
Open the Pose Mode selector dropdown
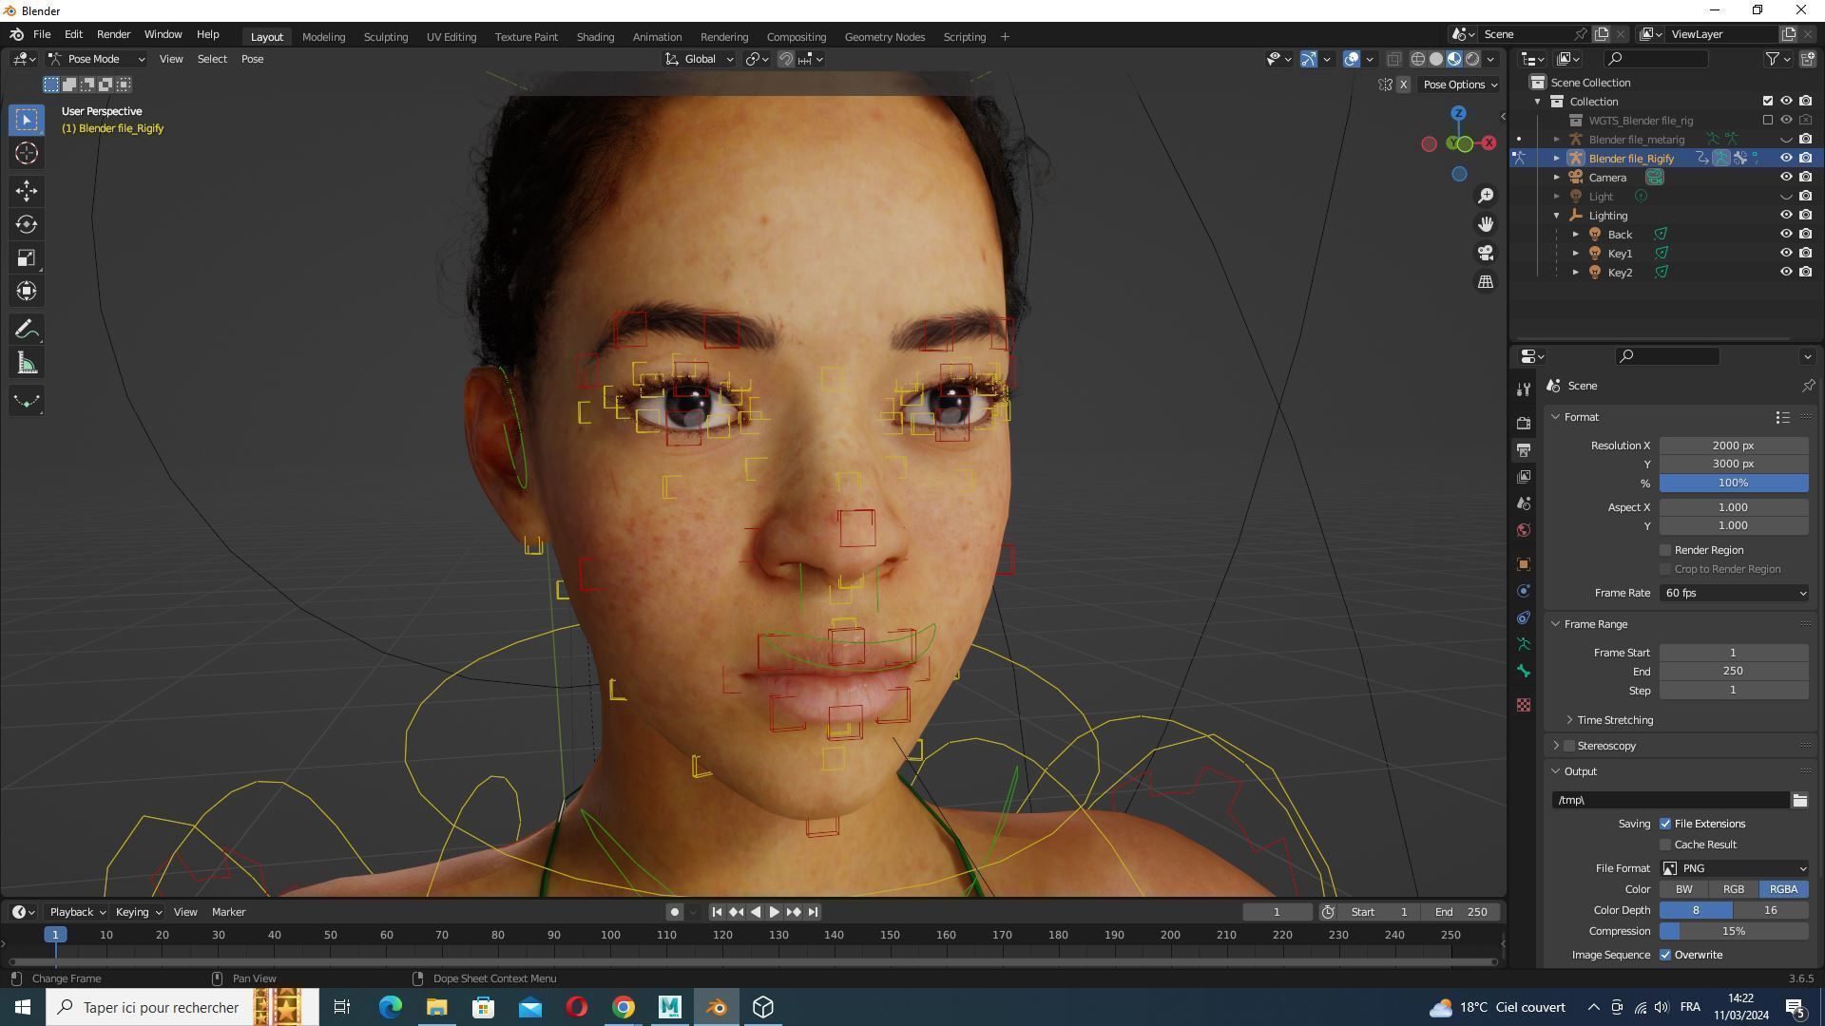point(96,59)
